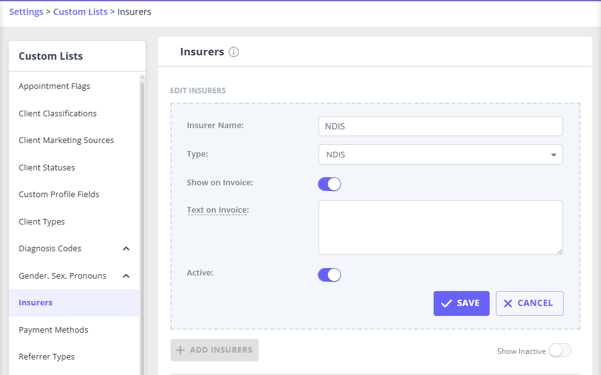Open Referrer Types list

coord(47,357)
